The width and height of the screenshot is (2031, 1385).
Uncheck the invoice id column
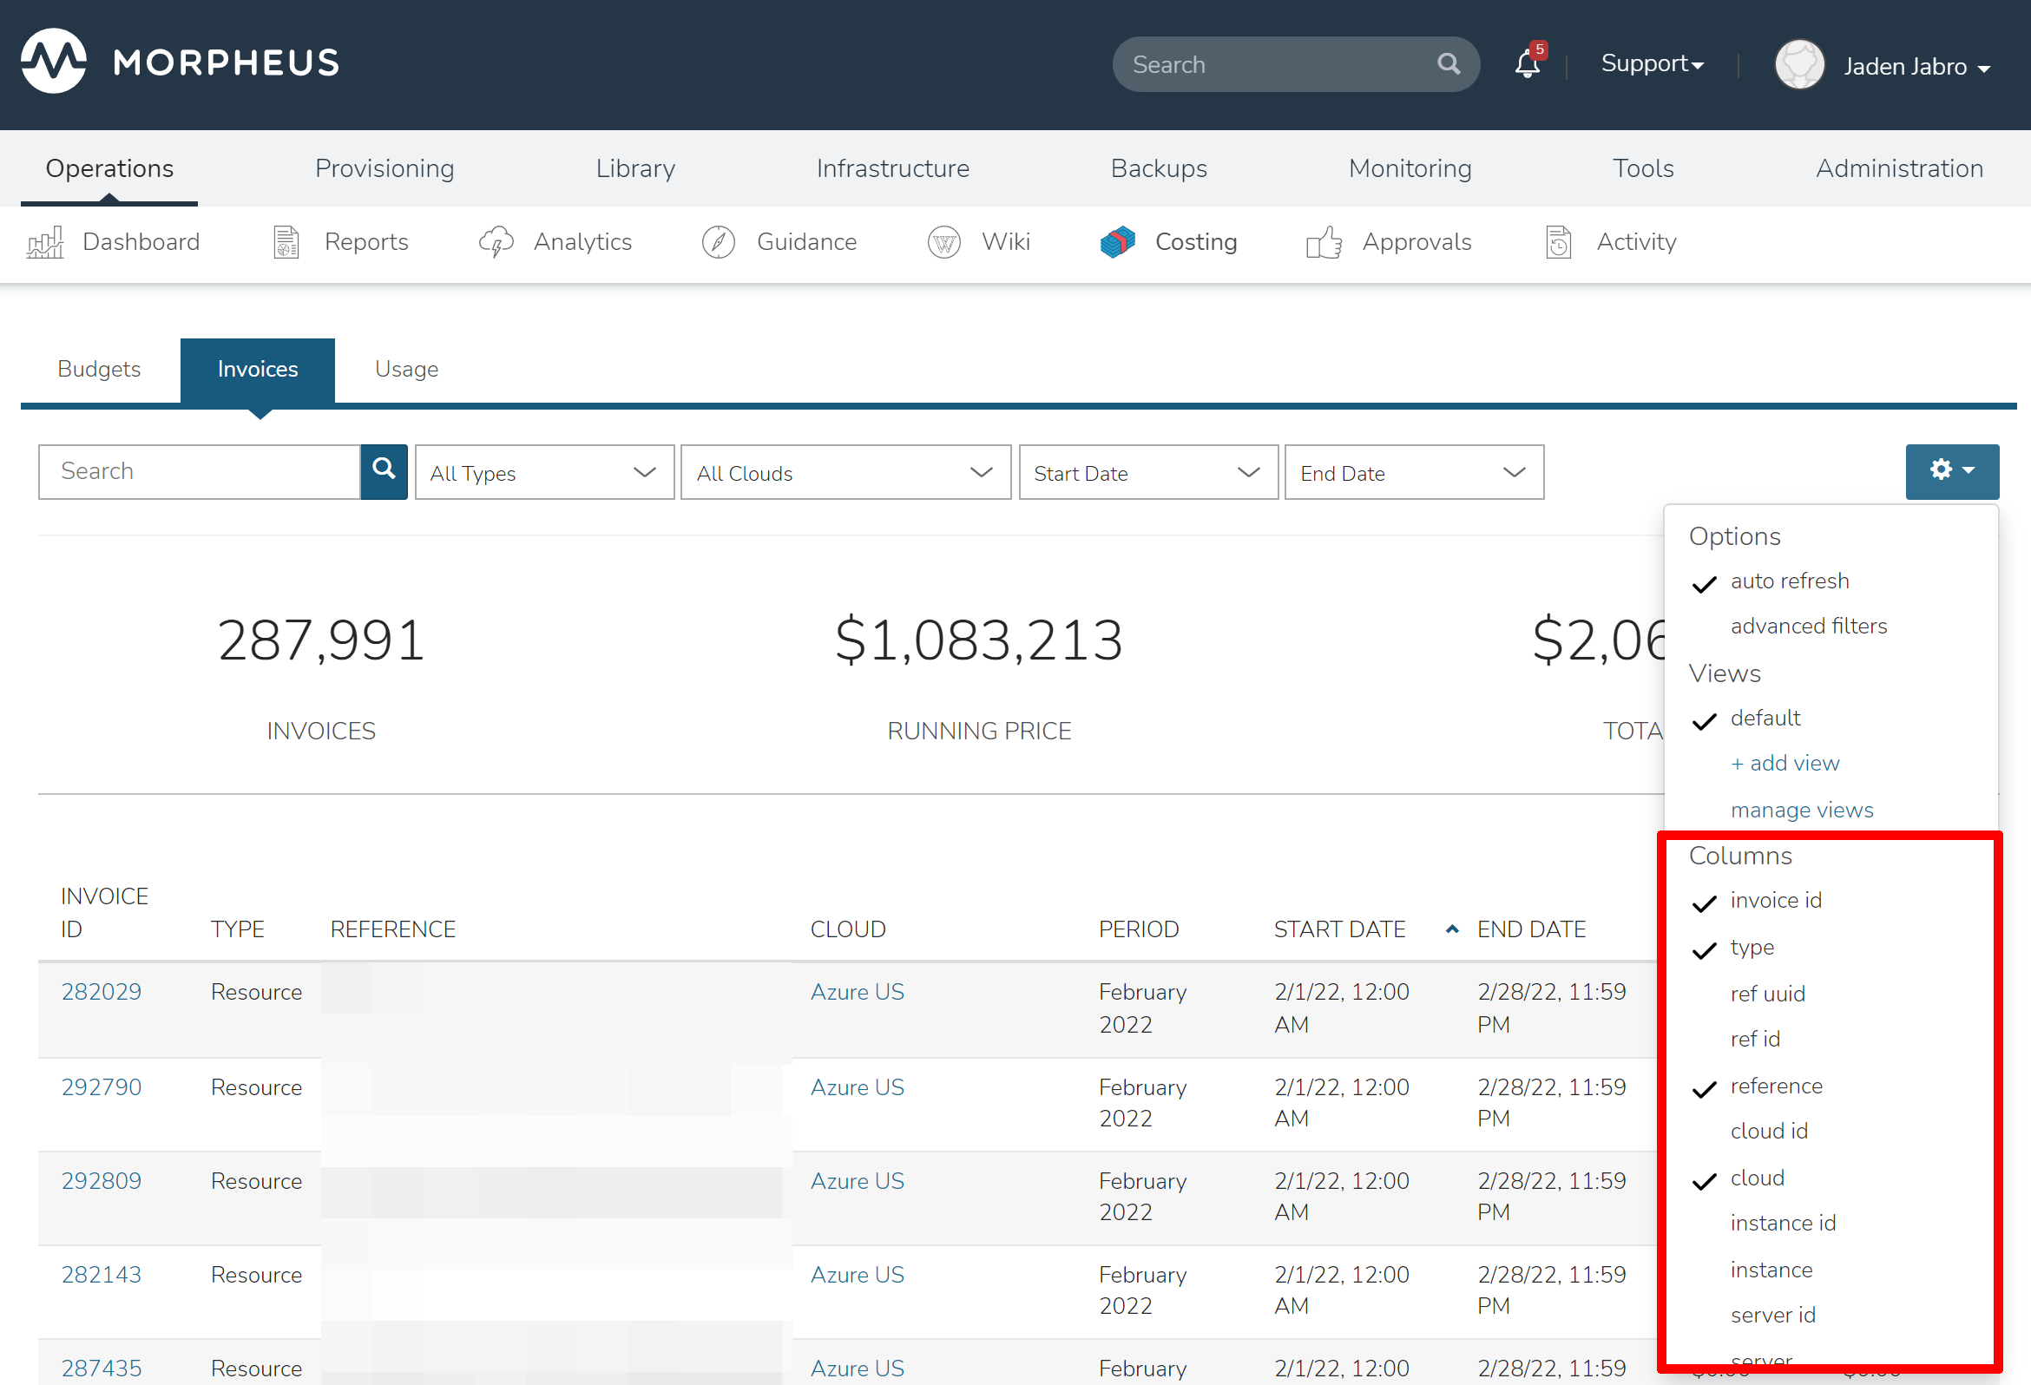[1775, 900]
